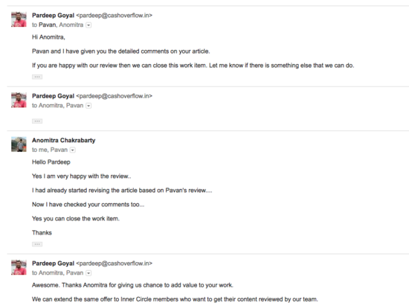
Task: Show trimmed content in empty second email
Action: (37, 121)
